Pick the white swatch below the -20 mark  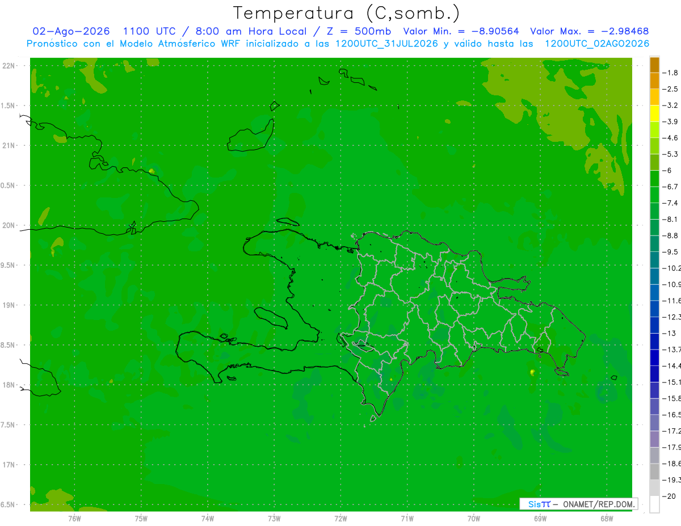(654, 504)
